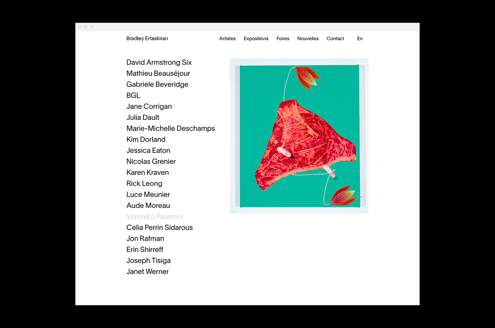Image resolution: width=495 pixels, height=328 pixels.
Task: Navigate to Nouvelles
Action: pos(308,38)
